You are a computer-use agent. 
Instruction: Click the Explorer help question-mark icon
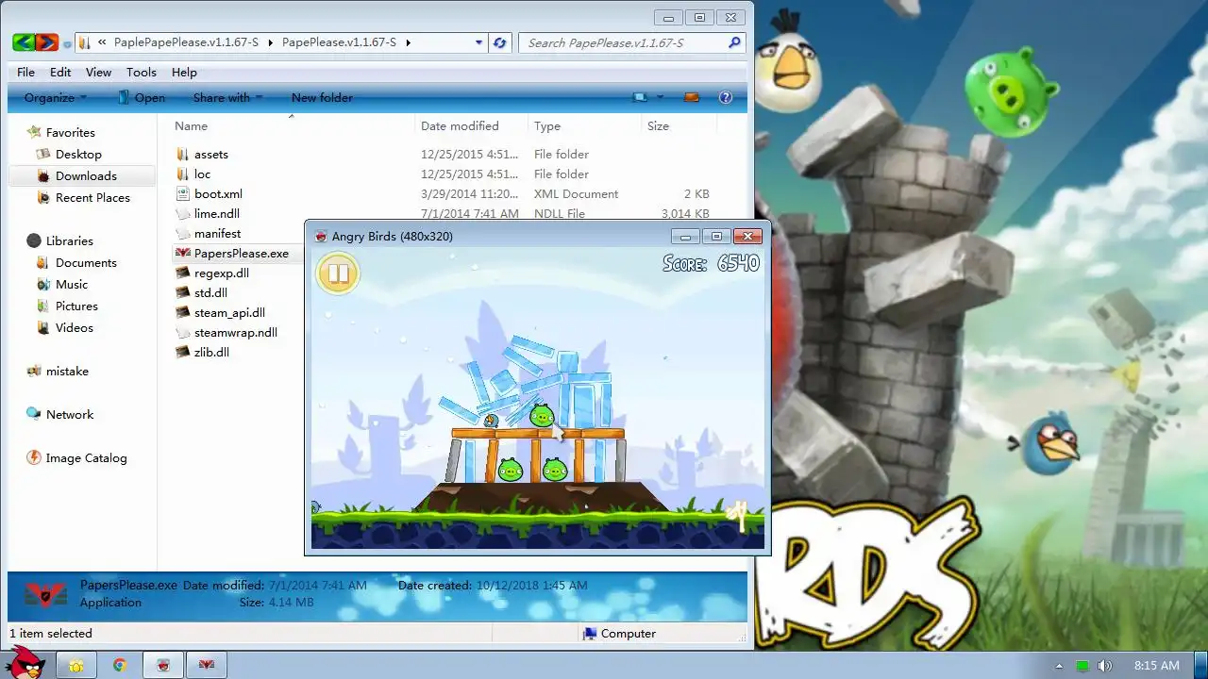726,97
